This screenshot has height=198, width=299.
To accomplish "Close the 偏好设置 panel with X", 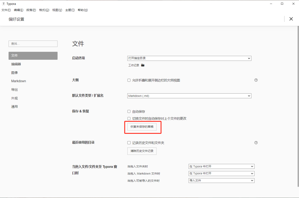I will [x=291, y=19].
